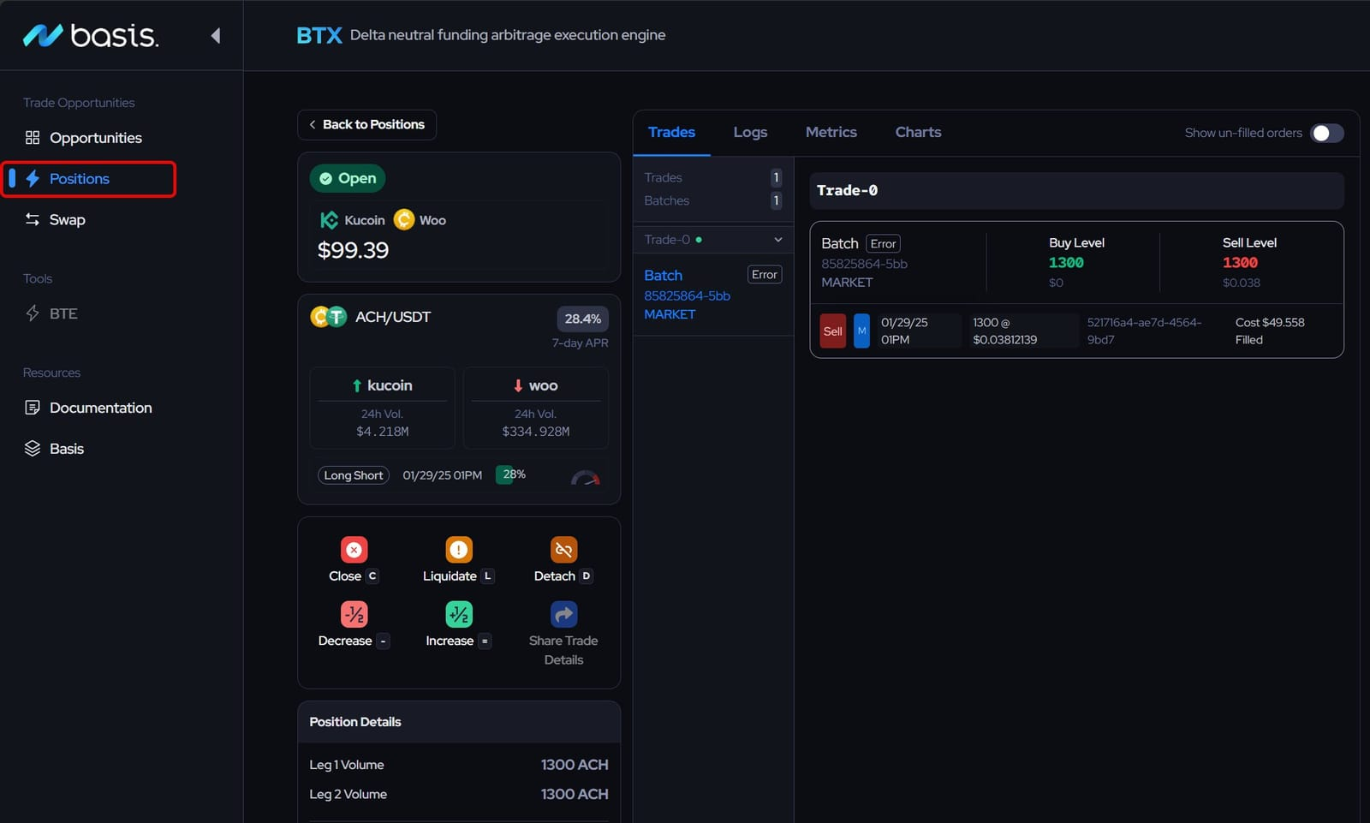Click the Positions lightning bolt icon
1370x823 pixels.
tap(33, 178)
